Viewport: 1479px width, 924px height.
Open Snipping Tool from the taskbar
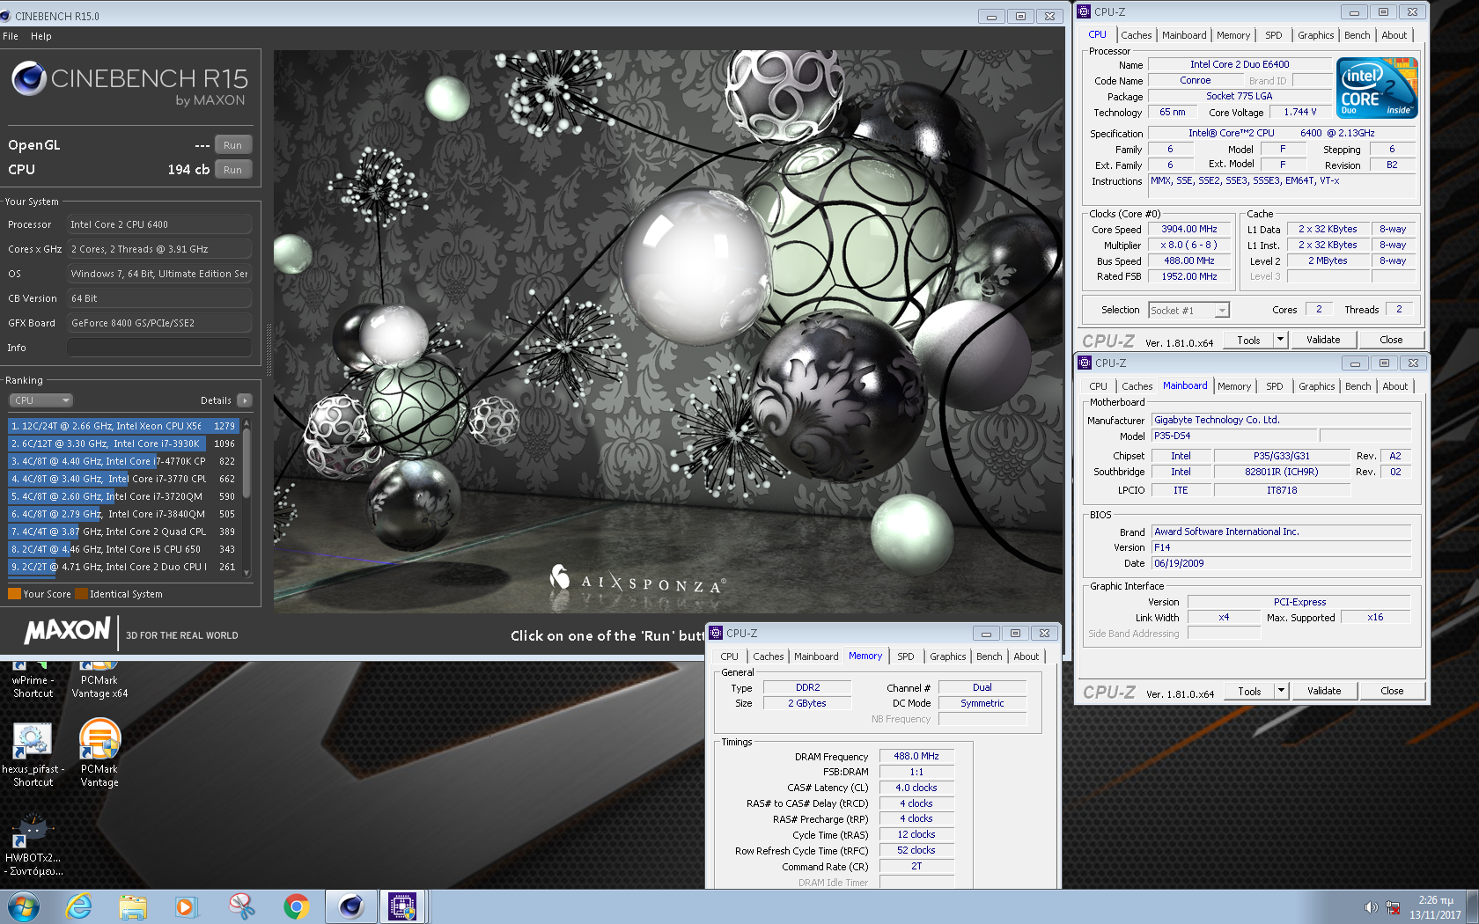(241, 906)
